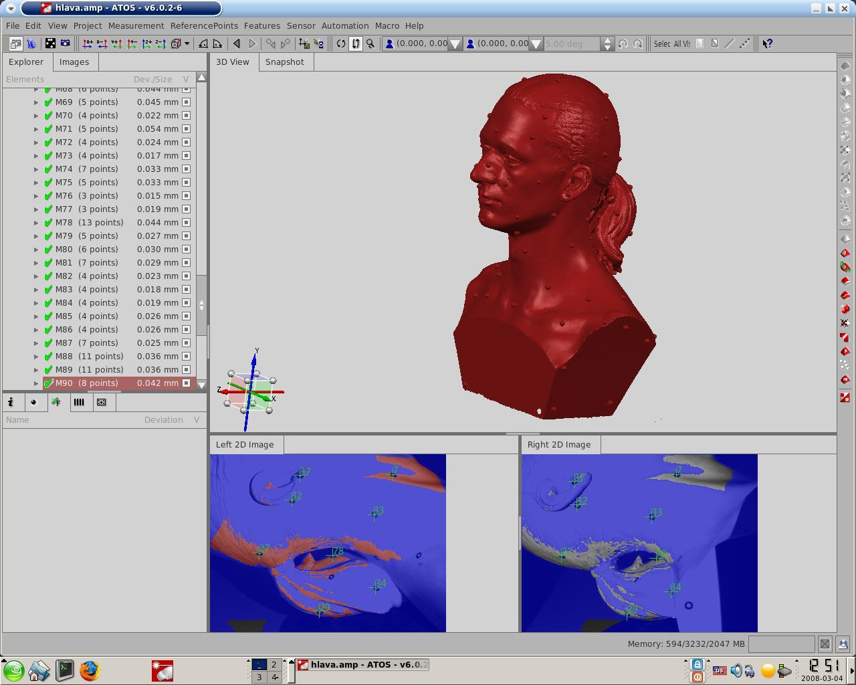This screenshot has width=856, height=685.
Task: Click the Explorer list vertical scrollbar thumb
Action: click(201, 304)
